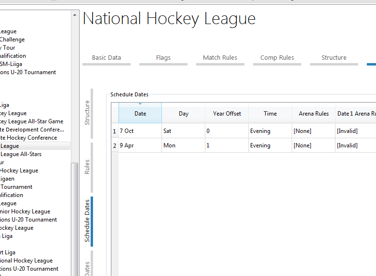Select 'nior Hockey League' list item

click(25, 211)
